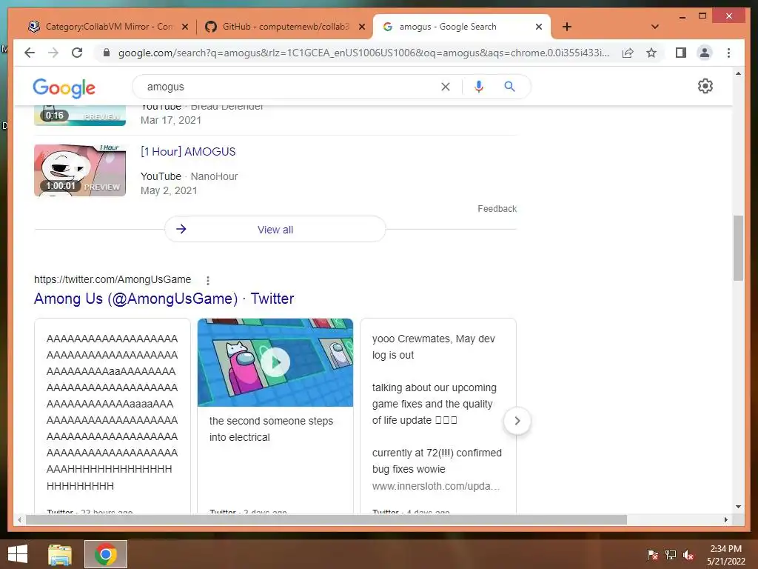Screen dimensions: 758x569
Task: Open options for the Twitter result
Action: point(208,280)
